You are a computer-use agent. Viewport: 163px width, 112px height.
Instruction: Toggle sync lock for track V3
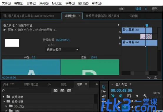(132, 101)
